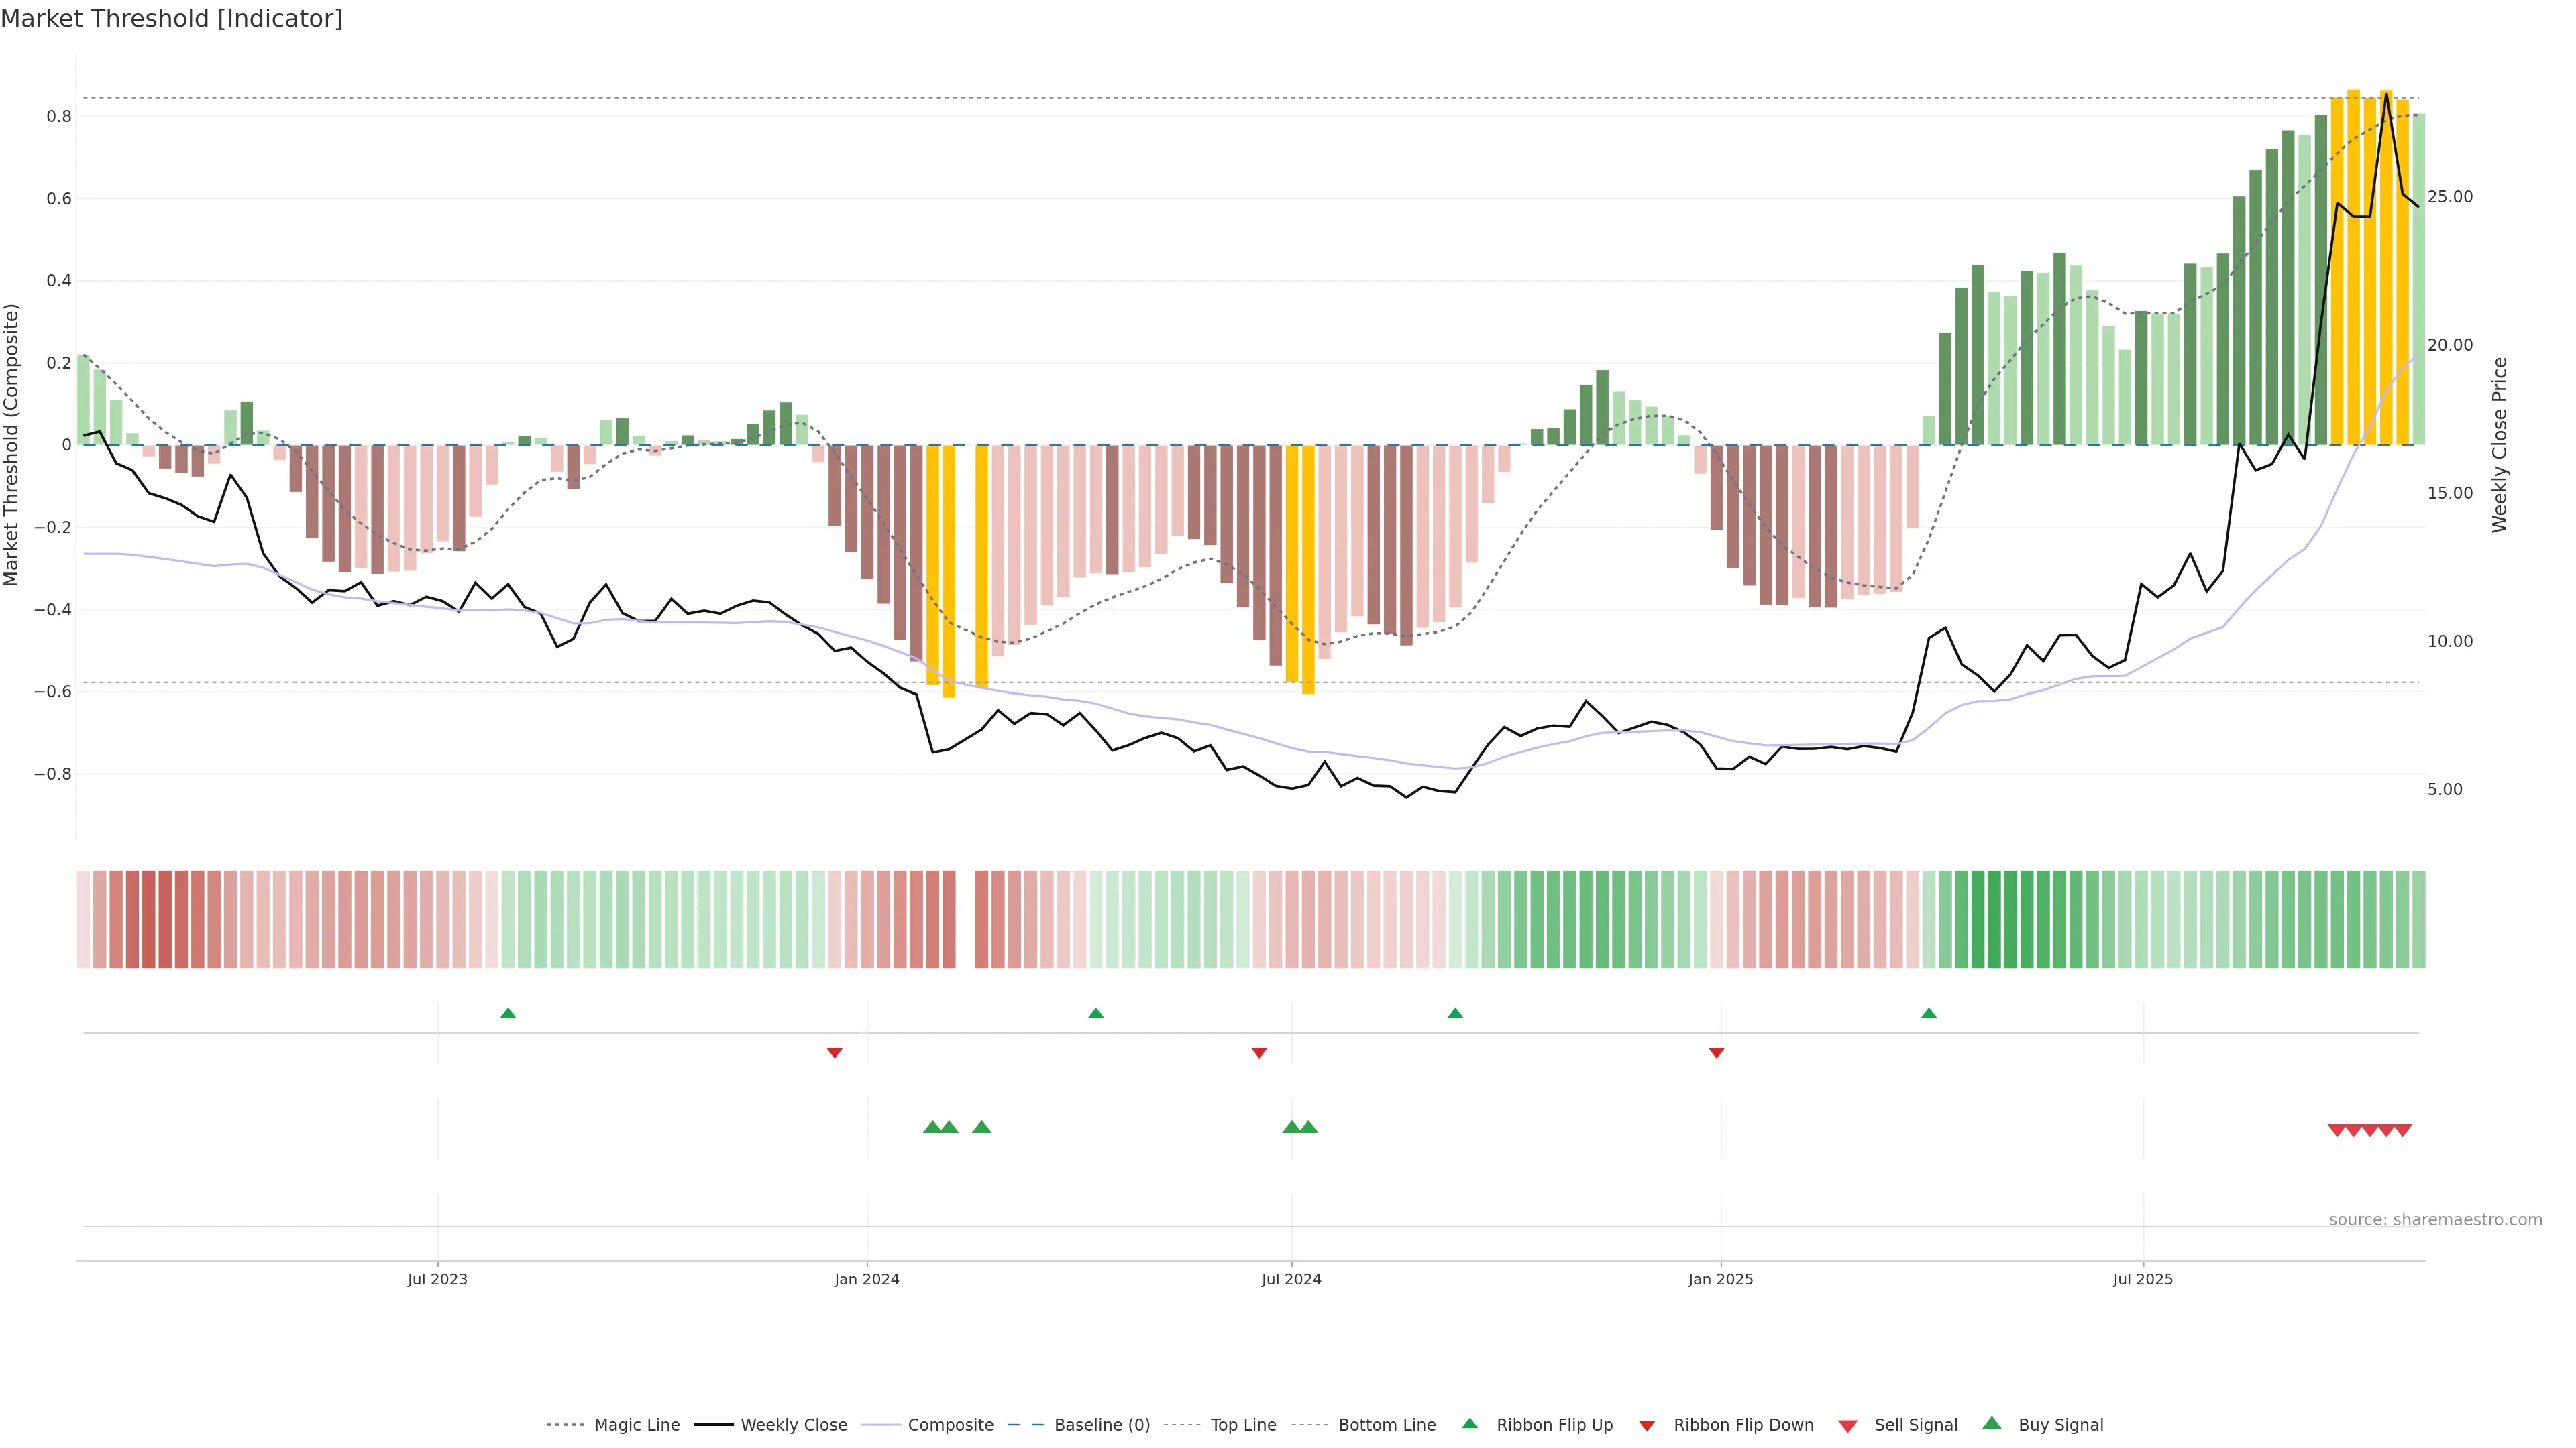Click the Ribbon Flip Up legend triangle icon
The image size is (2576, 1448).
(1469, 1423)
